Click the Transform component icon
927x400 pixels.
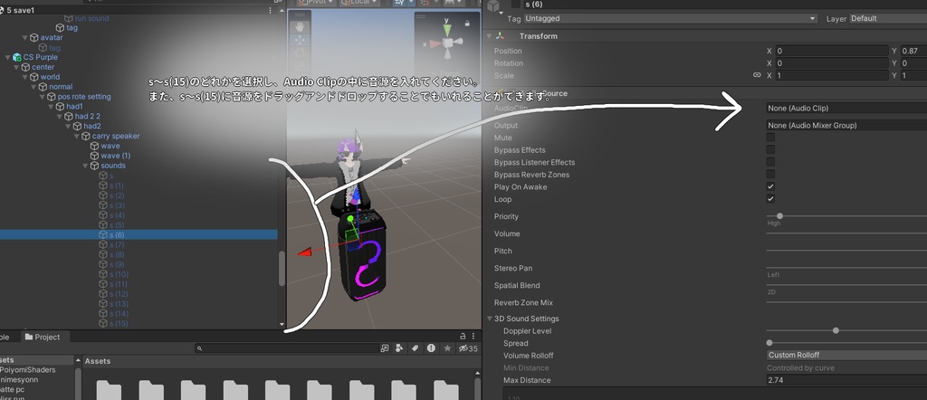pos(501,36)
